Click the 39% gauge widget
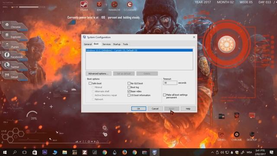The height and width of the screenshot is (156, 277). (x=32, y=115)
